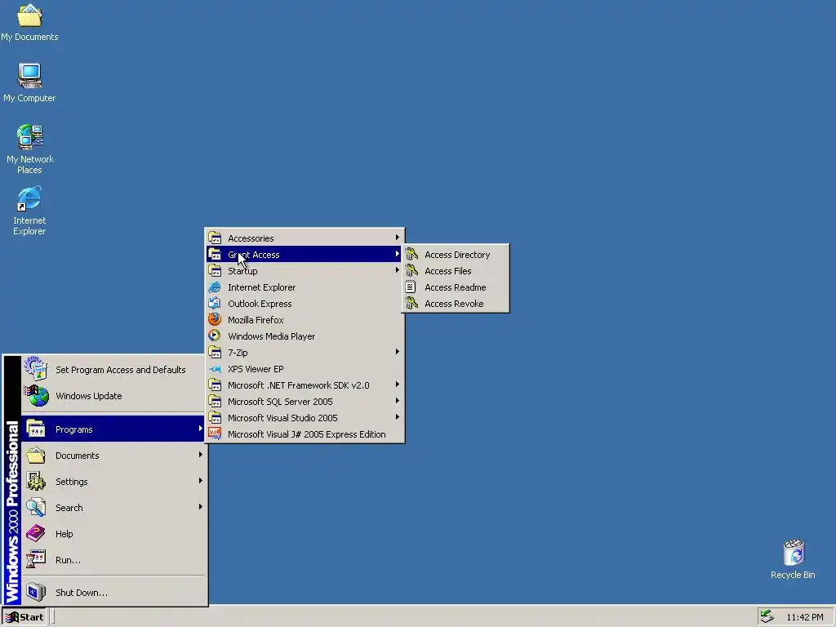Click the Windows Update globe icon
Image resolution: width=836 pixels, height=627 pixels.
36,396
